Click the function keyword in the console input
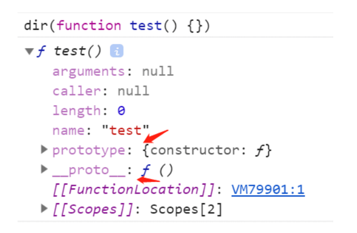 click(x=89, y=25)
